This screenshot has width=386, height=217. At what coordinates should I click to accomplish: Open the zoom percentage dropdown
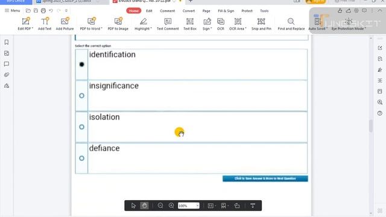[x=197, y=206]
